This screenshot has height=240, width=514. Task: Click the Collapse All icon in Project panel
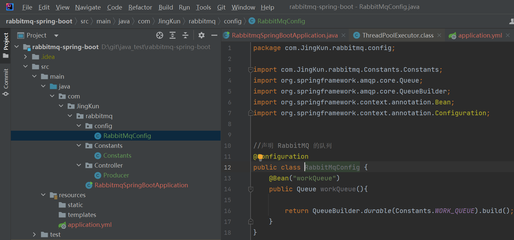pyautogui.click(x=185, y=35)
